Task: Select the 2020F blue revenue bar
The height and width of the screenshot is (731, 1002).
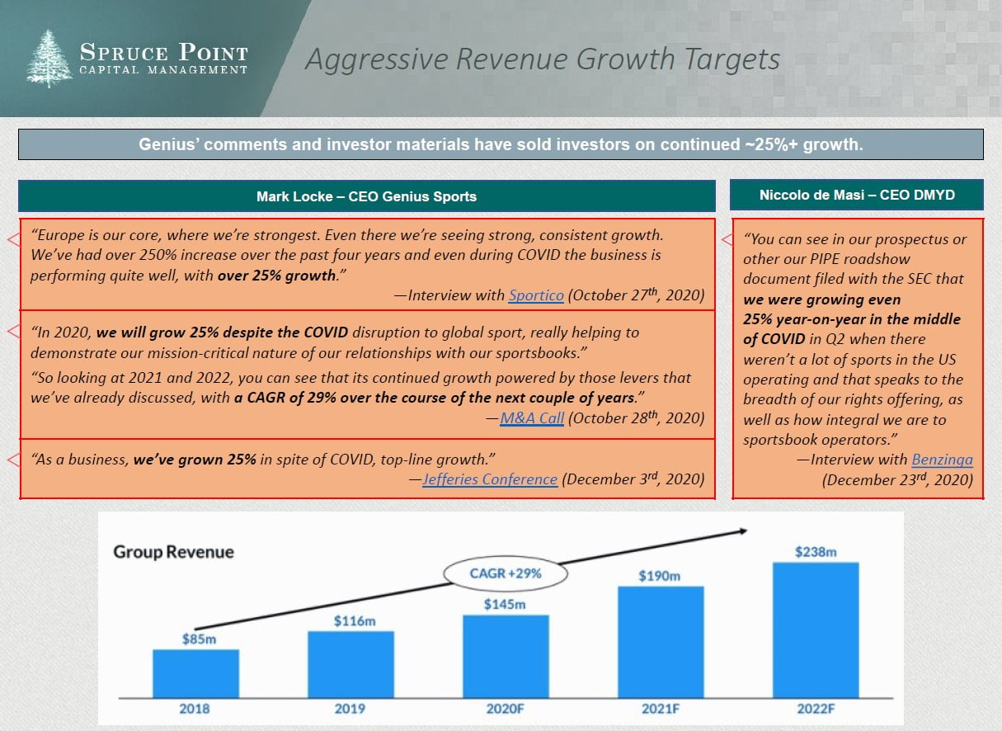Action: coord(505,656)
